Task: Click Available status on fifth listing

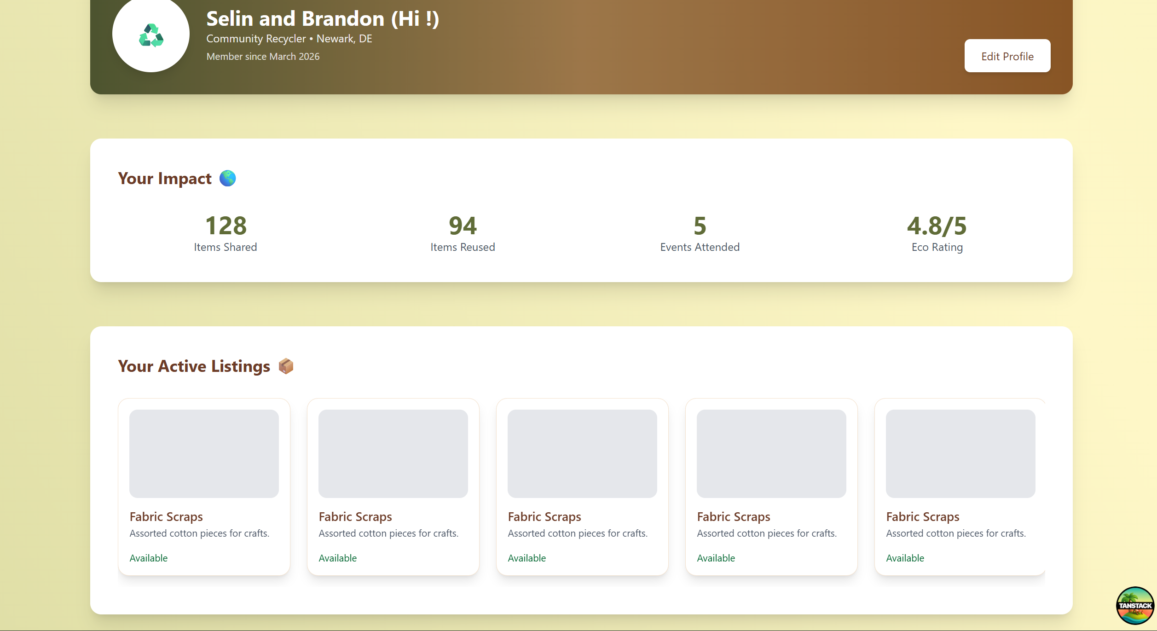Action: tap(905, 558)
